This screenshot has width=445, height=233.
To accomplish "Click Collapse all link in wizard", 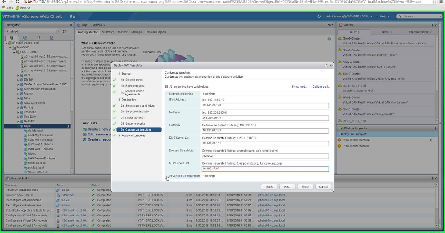I will point(321,87).
